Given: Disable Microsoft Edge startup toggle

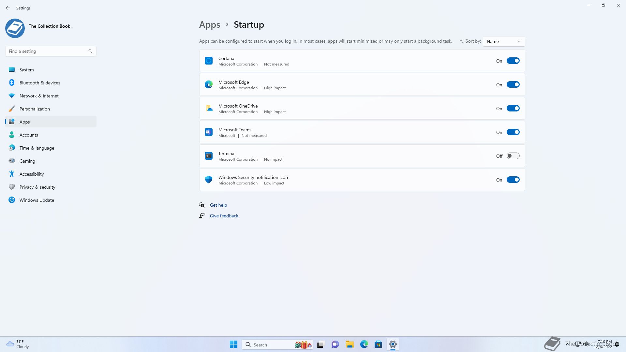Looking at the screenshot, I should pyautogui.click(x=513, y=84).
